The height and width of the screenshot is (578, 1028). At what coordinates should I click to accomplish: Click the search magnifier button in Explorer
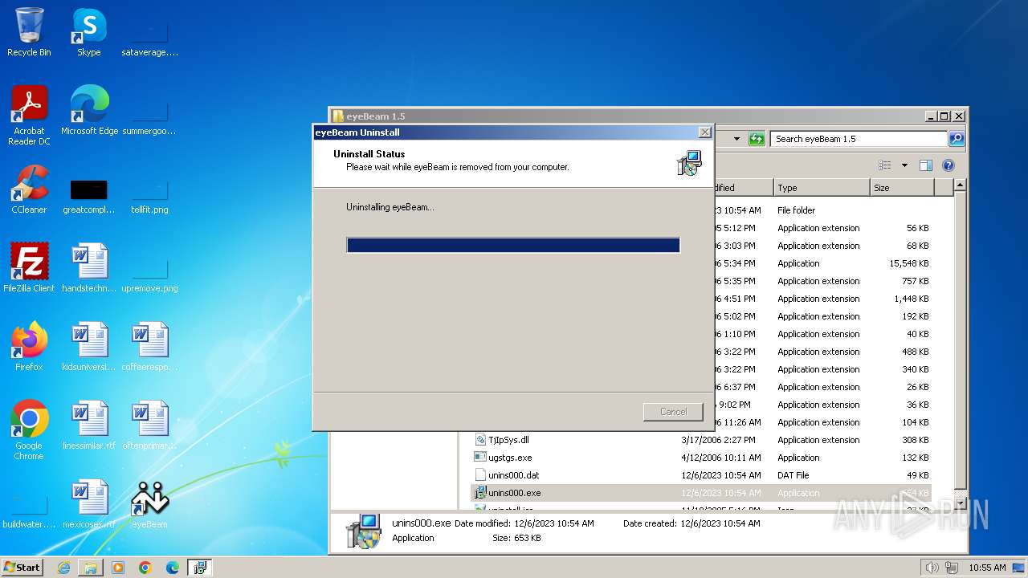(956, 139)
